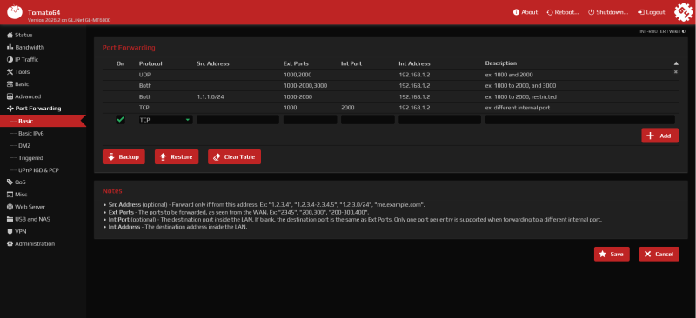Open the top-level Basic section below Tools
696x318 pixels.
pyautogui.click(x=17, y=84)
